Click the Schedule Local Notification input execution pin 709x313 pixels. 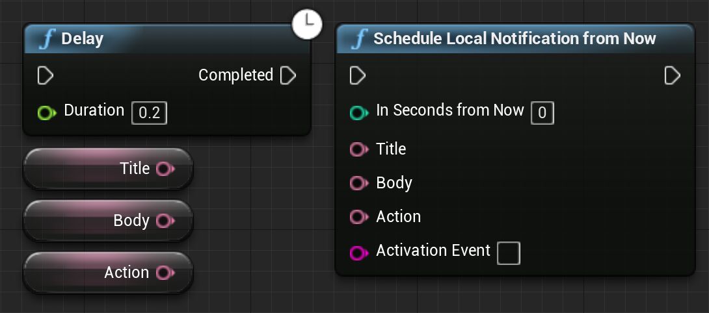[x=357, y=75]
